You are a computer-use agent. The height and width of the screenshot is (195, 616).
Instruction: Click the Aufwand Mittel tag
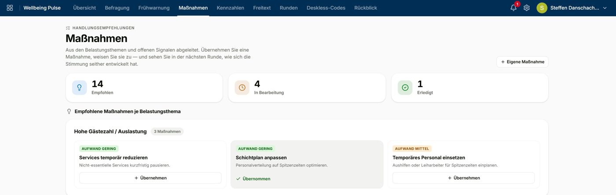412,149
